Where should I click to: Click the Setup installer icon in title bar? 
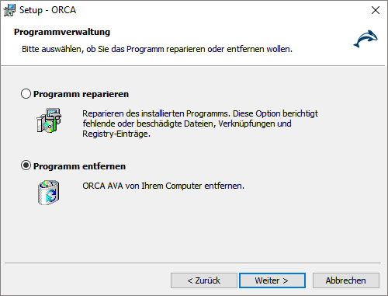pos(9,10)
